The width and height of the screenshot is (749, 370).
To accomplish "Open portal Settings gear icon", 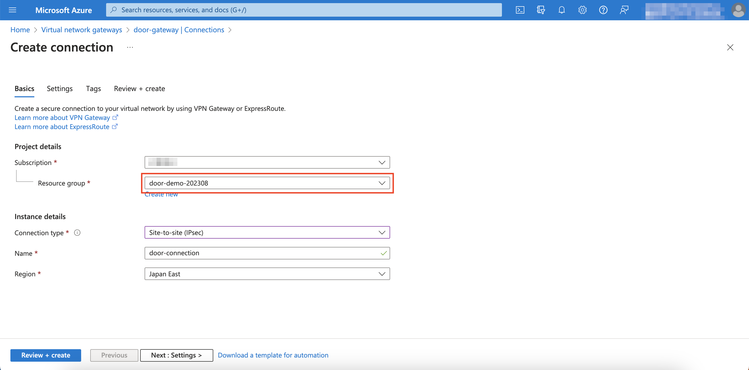I will [582, 10].
